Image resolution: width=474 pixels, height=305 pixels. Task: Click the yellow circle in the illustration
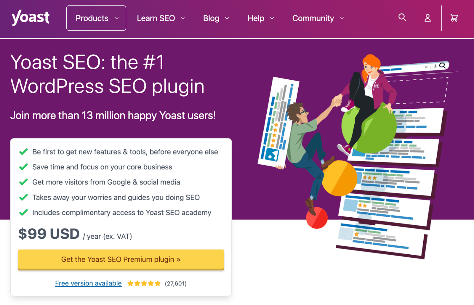point(339,179)
